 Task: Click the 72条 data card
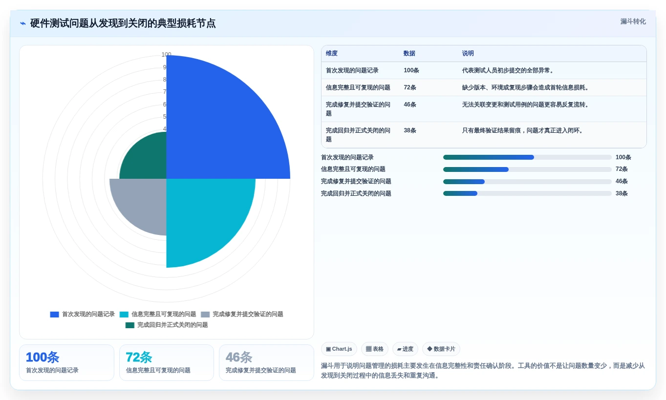[167, 362]
